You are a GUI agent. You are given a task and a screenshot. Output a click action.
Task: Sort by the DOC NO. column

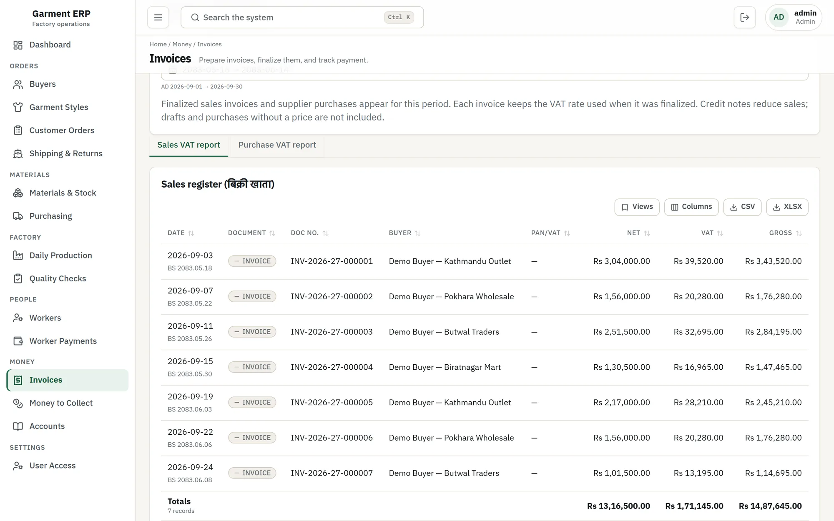309,233
